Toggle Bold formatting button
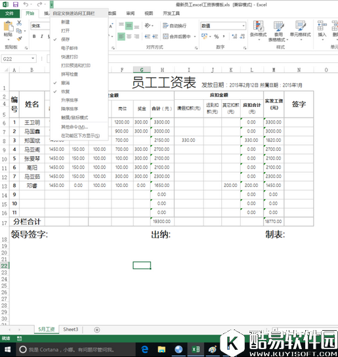 pos(34,36)
